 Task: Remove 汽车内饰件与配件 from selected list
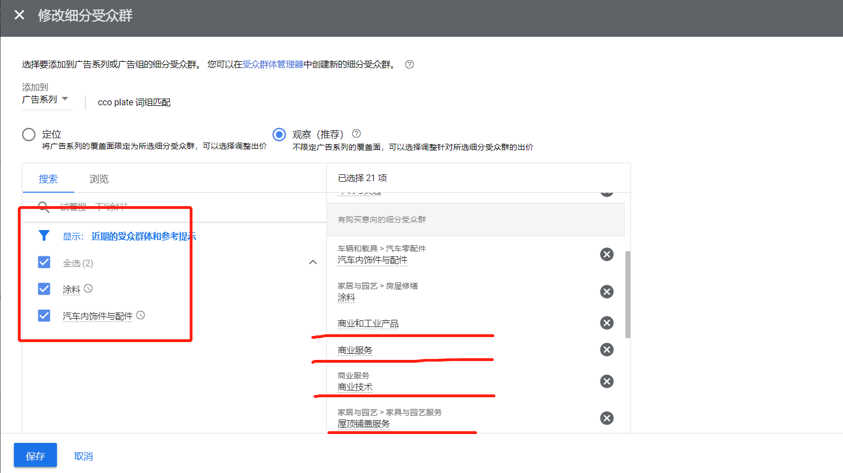[607, 255]
